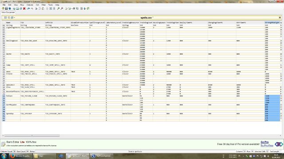The image size is (284, 159).
Task: Click the Freeze name cell
Action: pyautogui.click(x=13, y=74)
